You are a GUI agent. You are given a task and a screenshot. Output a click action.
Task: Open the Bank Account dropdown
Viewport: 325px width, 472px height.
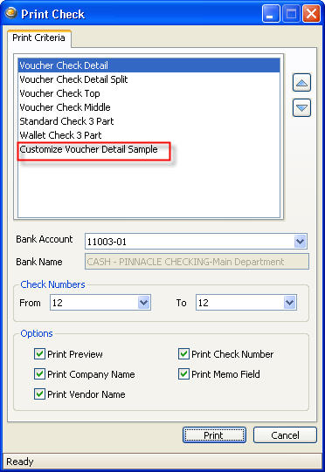pos(300,242)
